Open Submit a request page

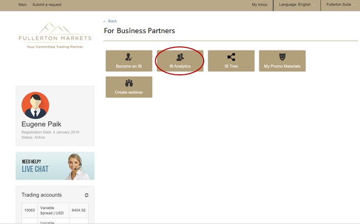pyautogui.click(x=47, y=5)
